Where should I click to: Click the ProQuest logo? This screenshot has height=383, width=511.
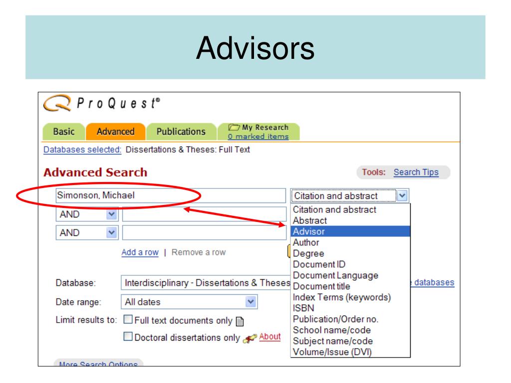(x=102, y=103)
